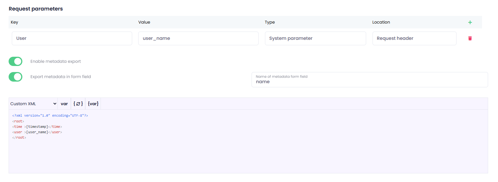498x182 pixels.
Task: Open the System parameter type selector
Action: pyautogui.click(x=315, y=38)
